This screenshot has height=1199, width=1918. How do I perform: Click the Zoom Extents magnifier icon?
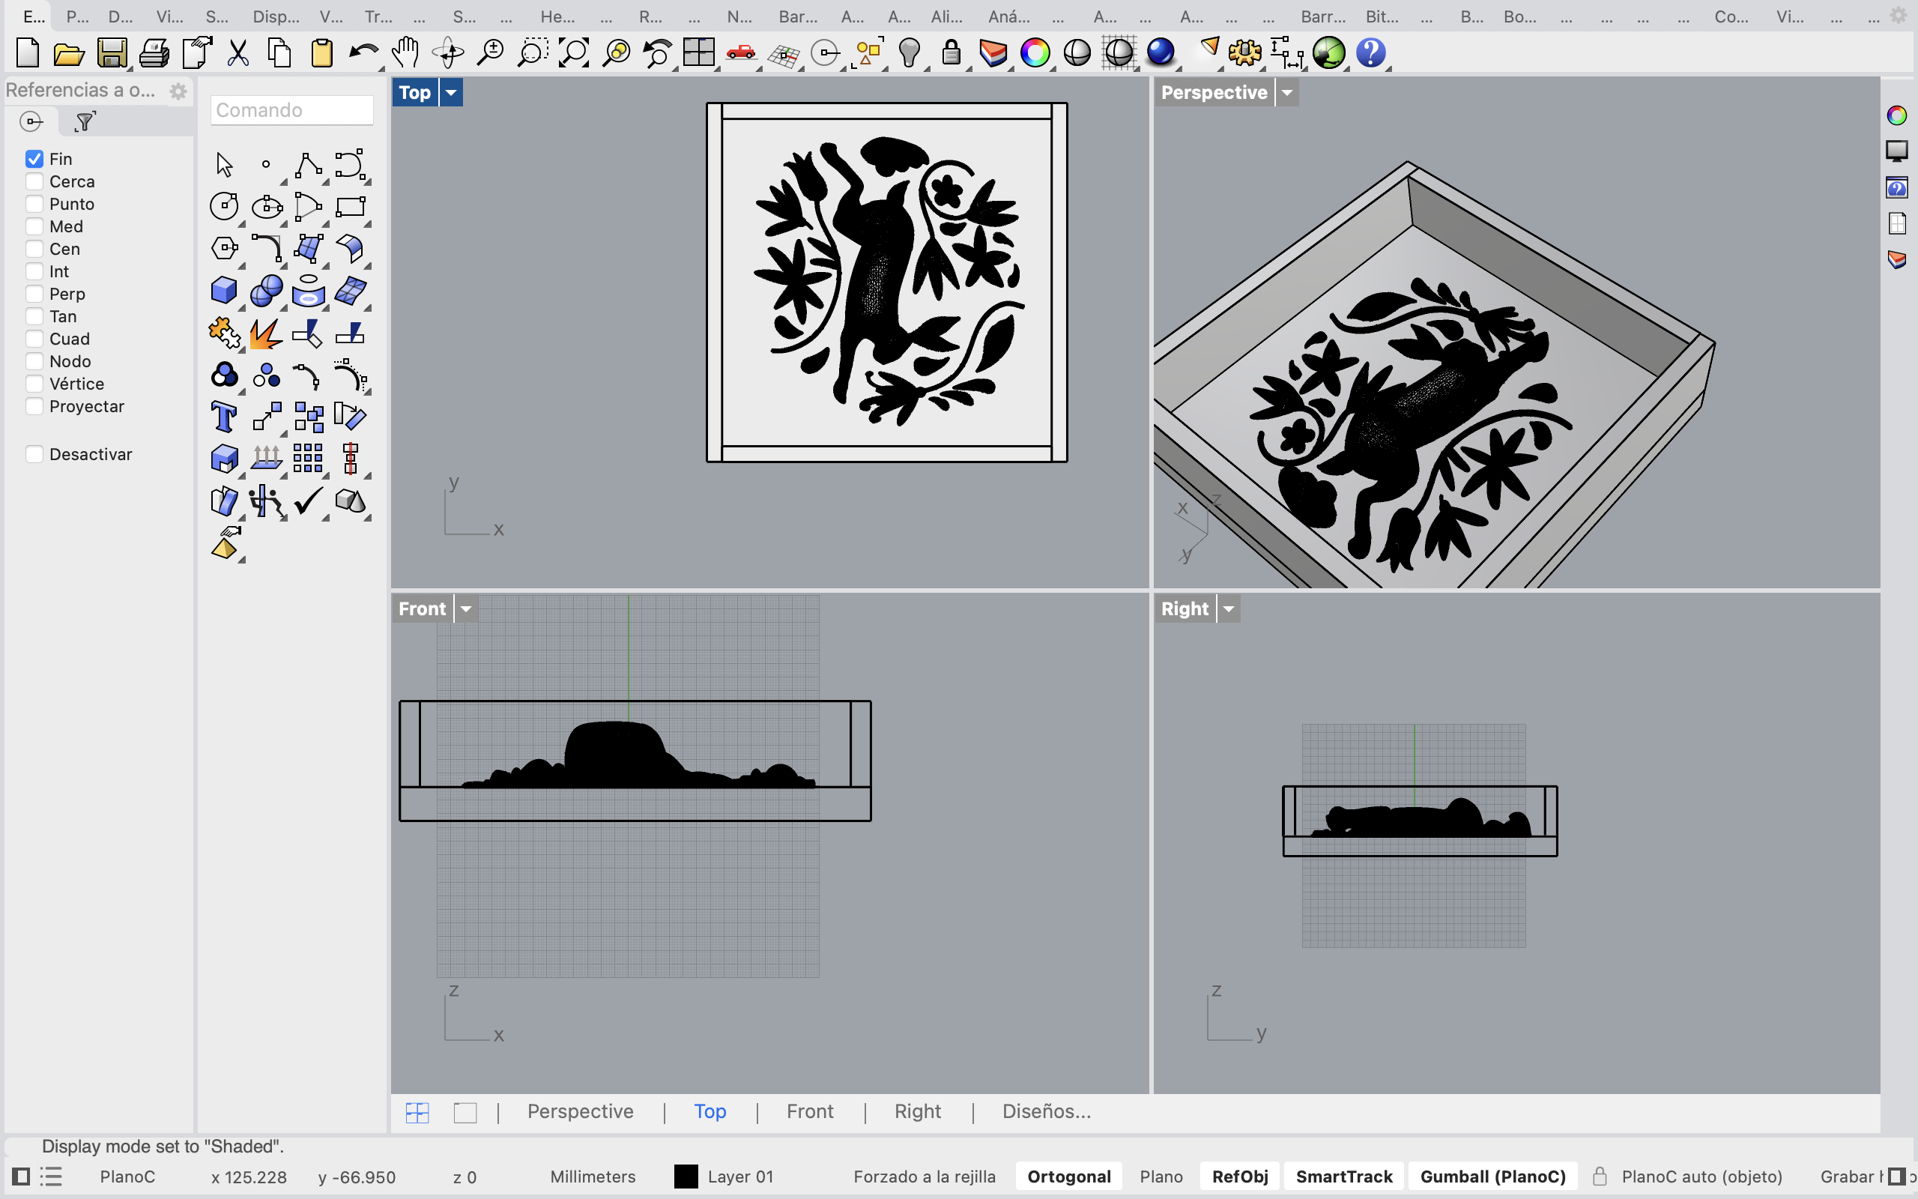574,53
